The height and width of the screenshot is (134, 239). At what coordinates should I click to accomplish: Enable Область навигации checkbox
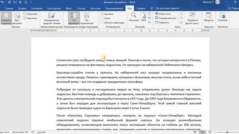pyautogui.click(x=102, y=22)
